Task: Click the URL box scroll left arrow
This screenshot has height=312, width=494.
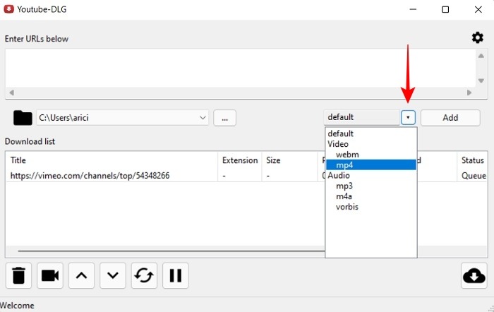Action: (x=12, y=92)
